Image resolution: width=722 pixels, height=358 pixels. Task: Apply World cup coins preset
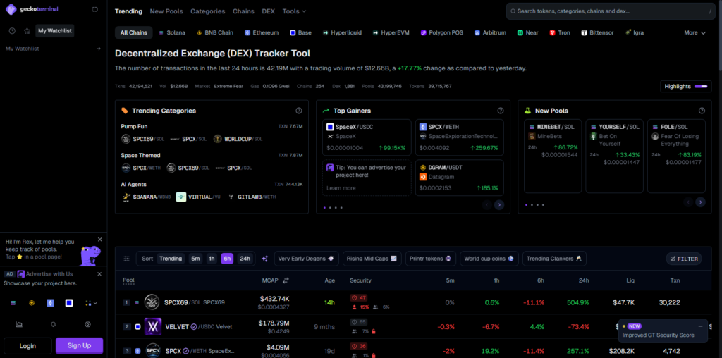[489, 259]
